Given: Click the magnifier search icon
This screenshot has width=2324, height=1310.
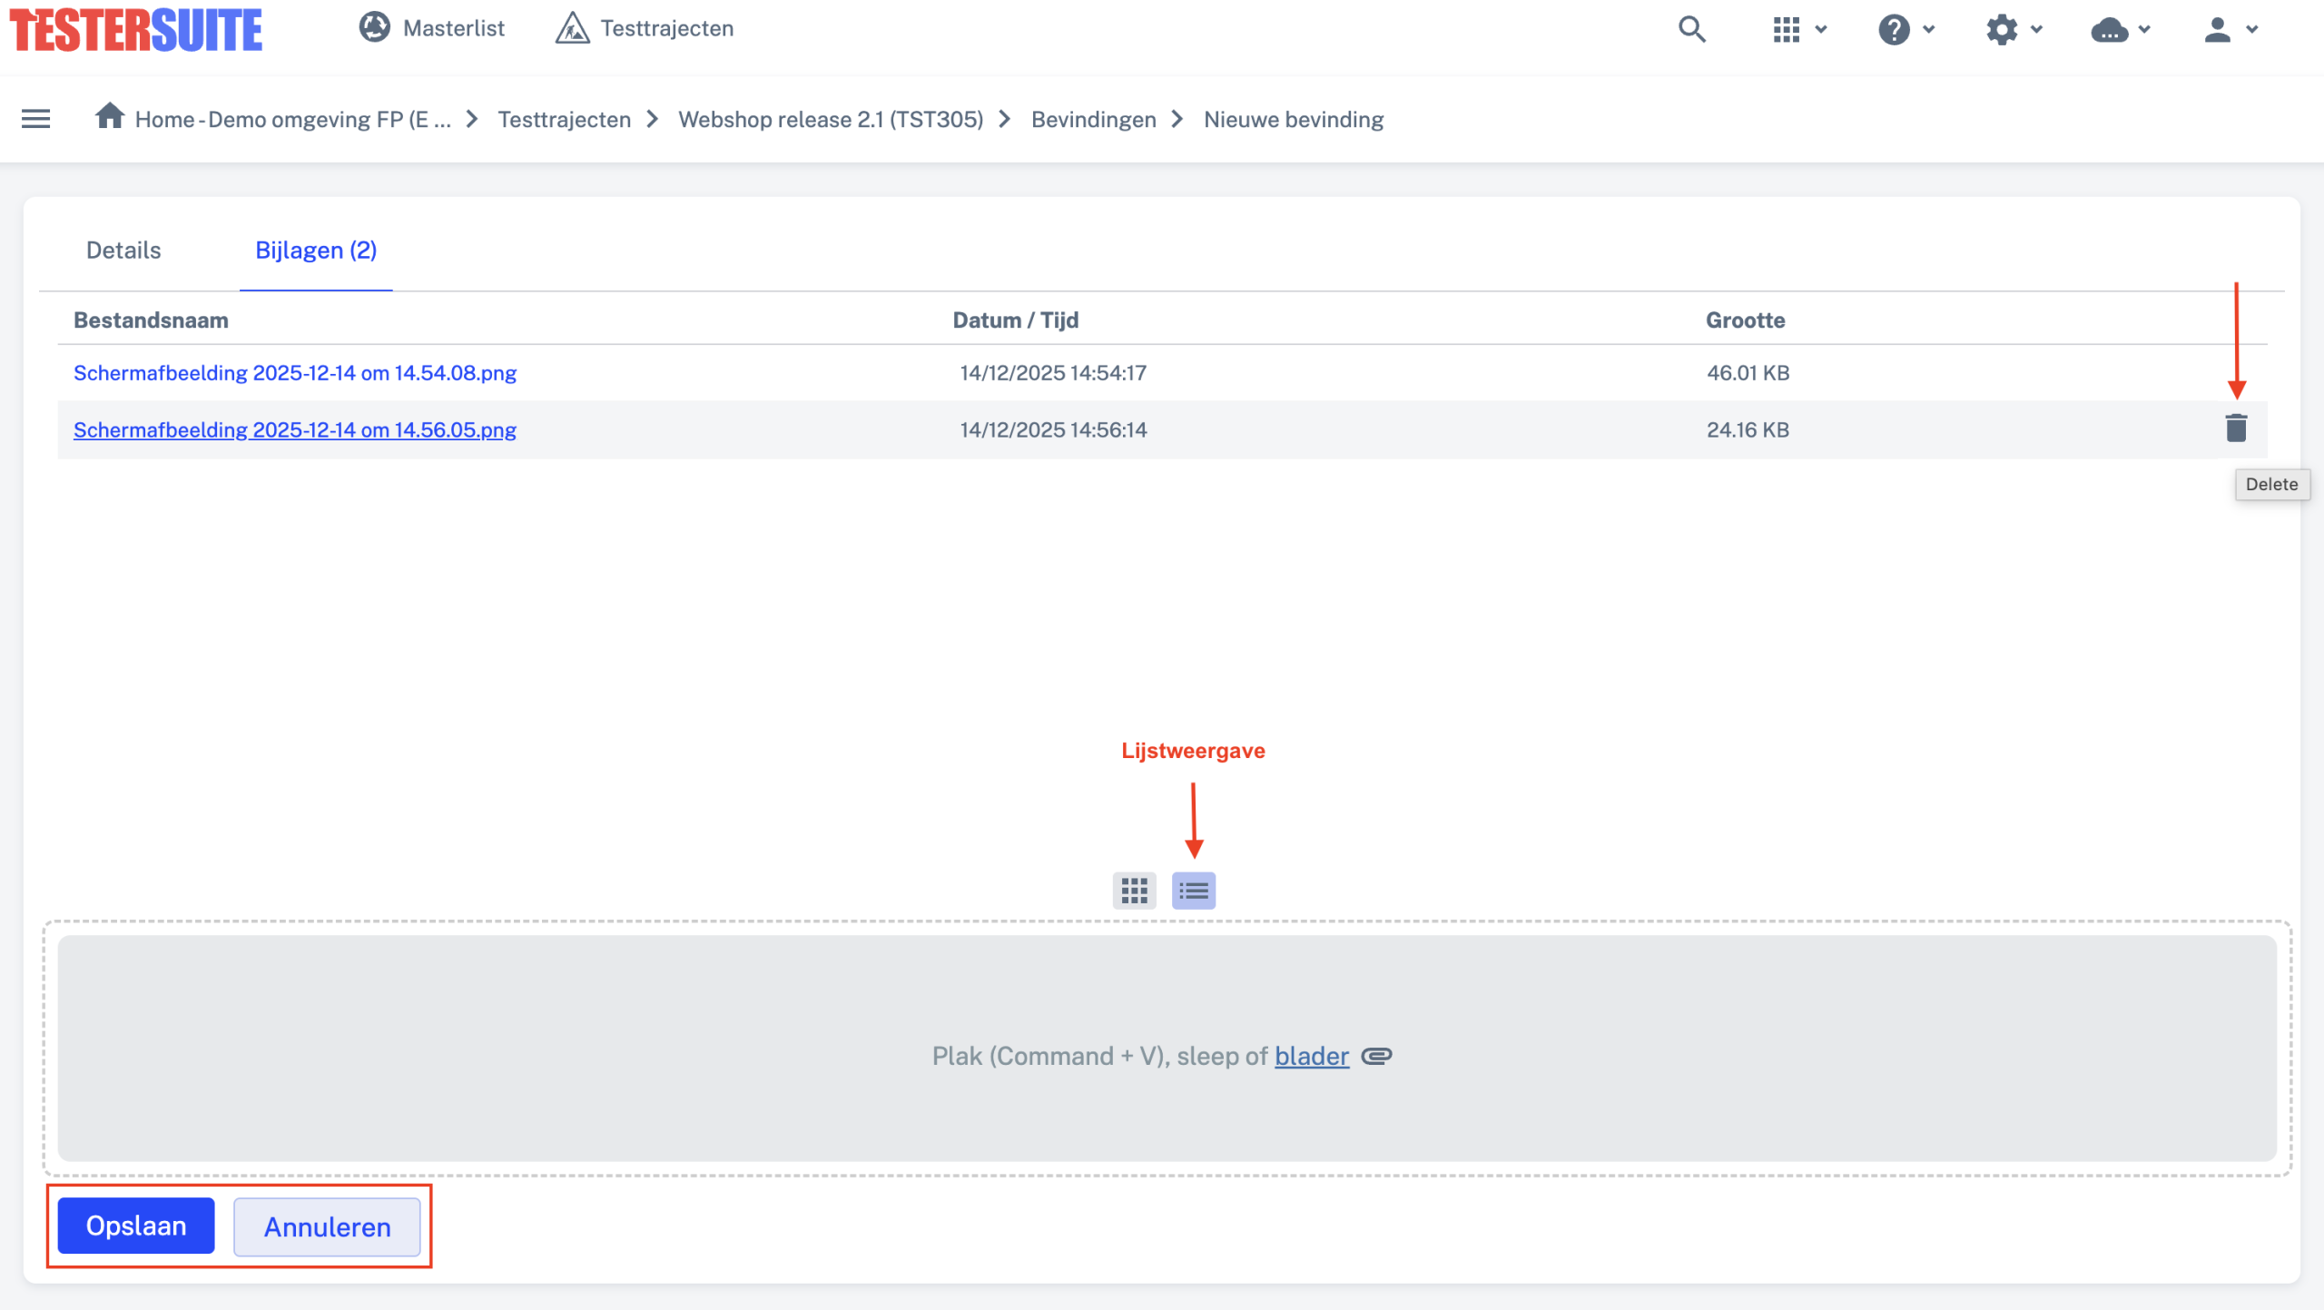Looking at the screenshot, I should [1691, 29].
